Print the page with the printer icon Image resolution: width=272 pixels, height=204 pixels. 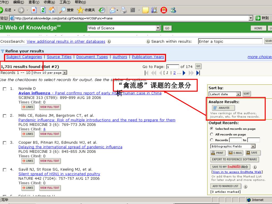124,10
